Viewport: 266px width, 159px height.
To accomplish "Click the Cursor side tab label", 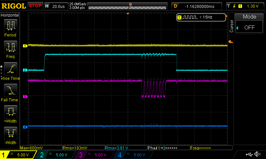I will pos(231,26).
